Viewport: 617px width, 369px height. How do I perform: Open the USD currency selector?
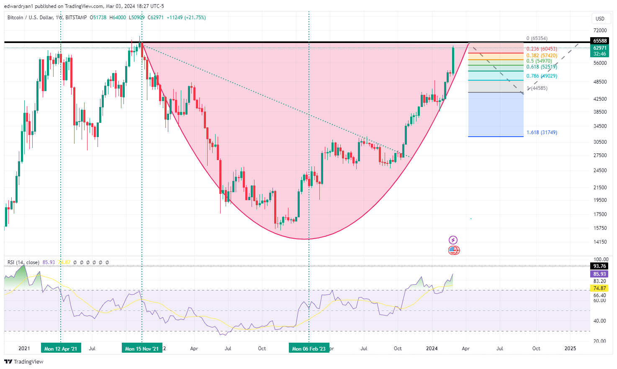(600, 18)
